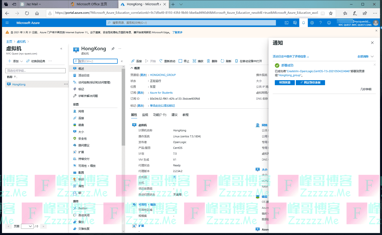Open portal settings gear icon
382x235 pixels.
coord(312,23)
